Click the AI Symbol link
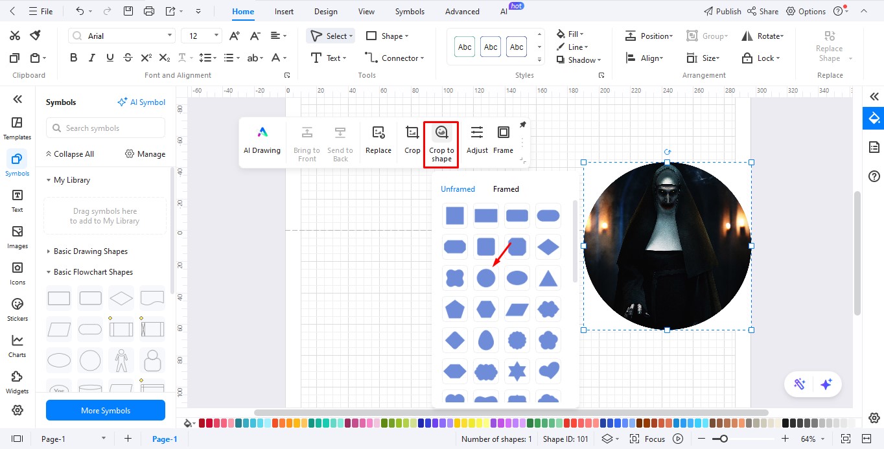884x449 pixels. 141,102
